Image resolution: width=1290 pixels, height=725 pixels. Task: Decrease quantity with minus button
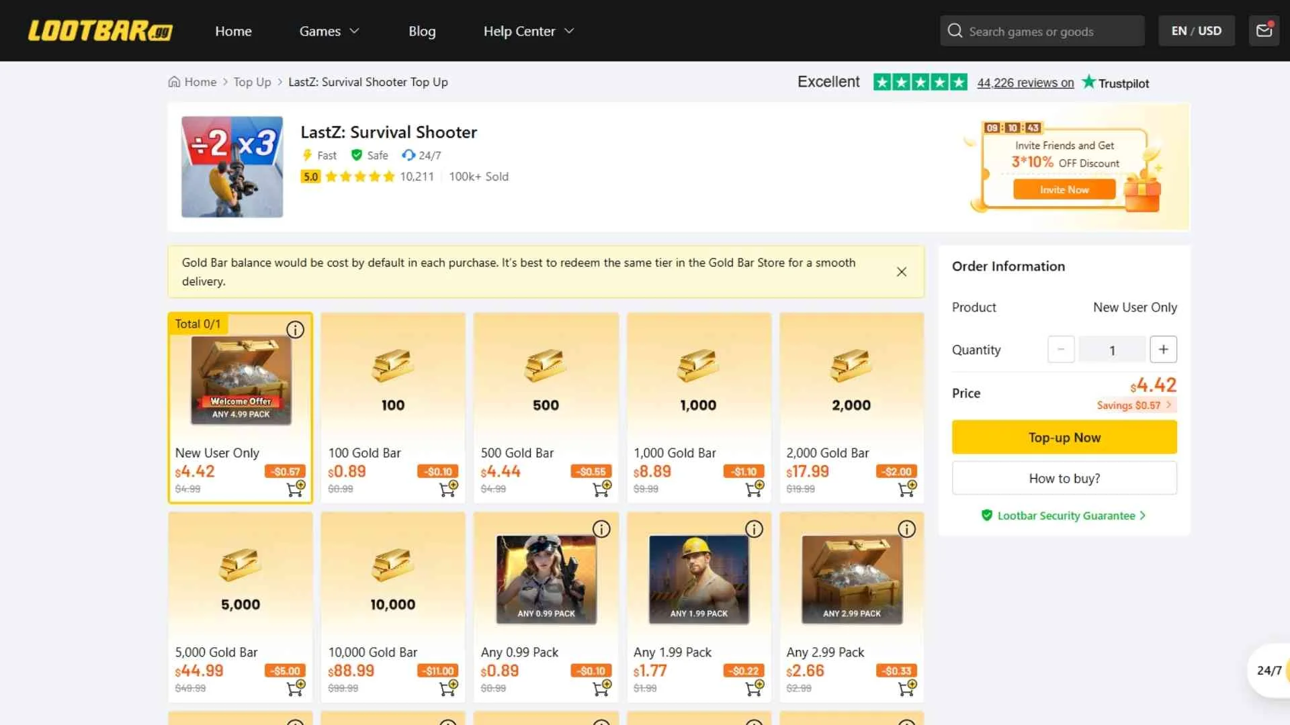1061,350
